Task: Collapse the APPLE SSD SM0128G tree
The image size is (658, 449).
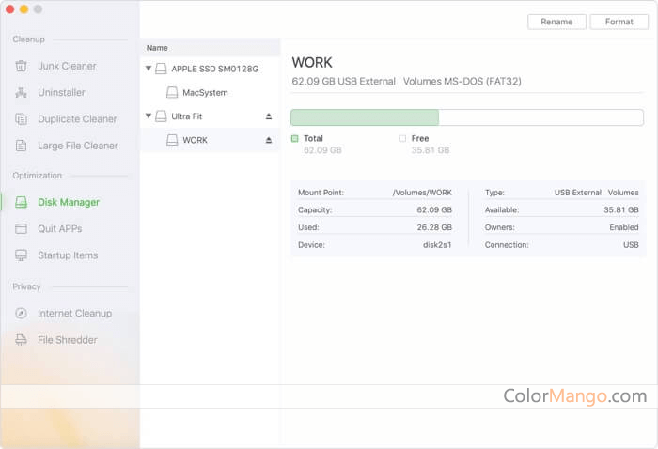Action: (x=149, y=69)
